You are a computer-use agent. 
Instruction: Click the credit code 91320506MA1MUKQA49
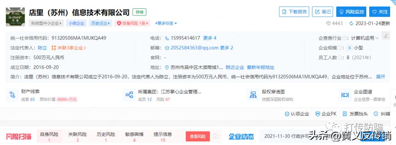click(79, 38)
